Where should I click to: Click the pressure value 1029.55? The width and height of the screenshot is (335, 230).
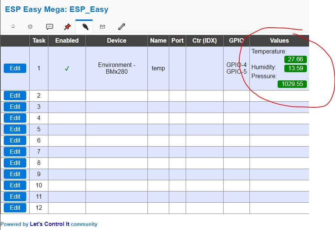[292, 84]
